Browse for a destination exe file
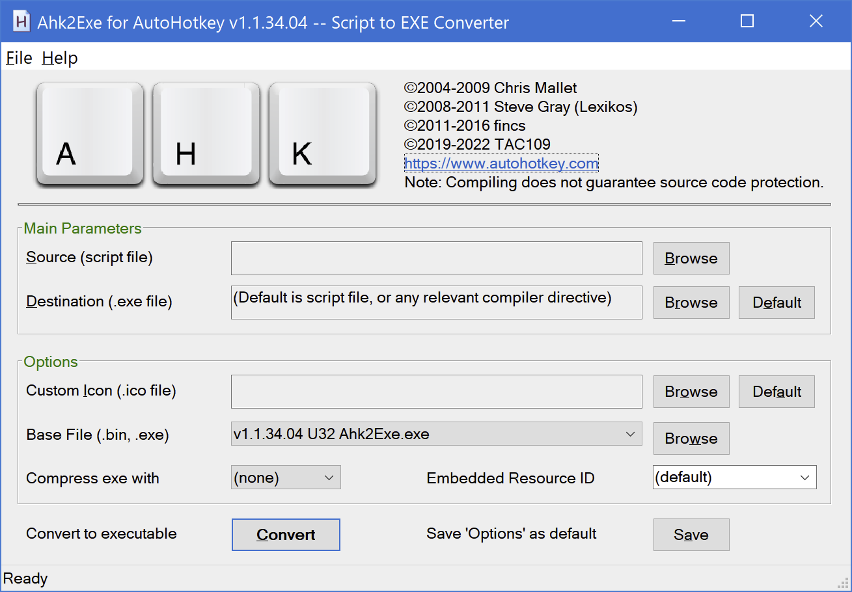Viewport: 852px width, 592px height. pos(691,302)
